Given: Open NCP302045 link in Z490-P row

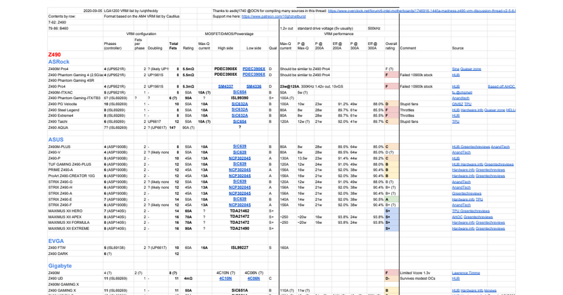Looking at the screenshot, I should pyautogui.click(x=240, y=158).
